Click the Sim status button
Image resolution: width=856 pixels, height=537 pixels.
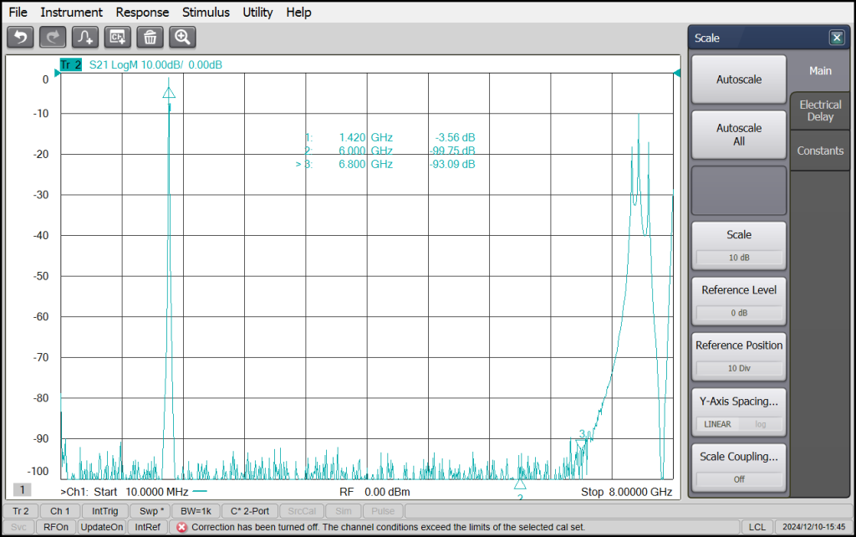point(344,511)
